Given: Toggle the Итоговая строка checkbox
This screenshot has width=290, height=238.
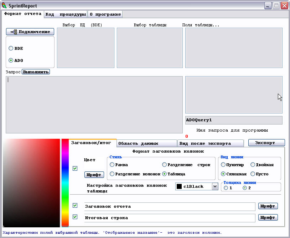Looking at the screenshot, I should click(x=75, y=217).
